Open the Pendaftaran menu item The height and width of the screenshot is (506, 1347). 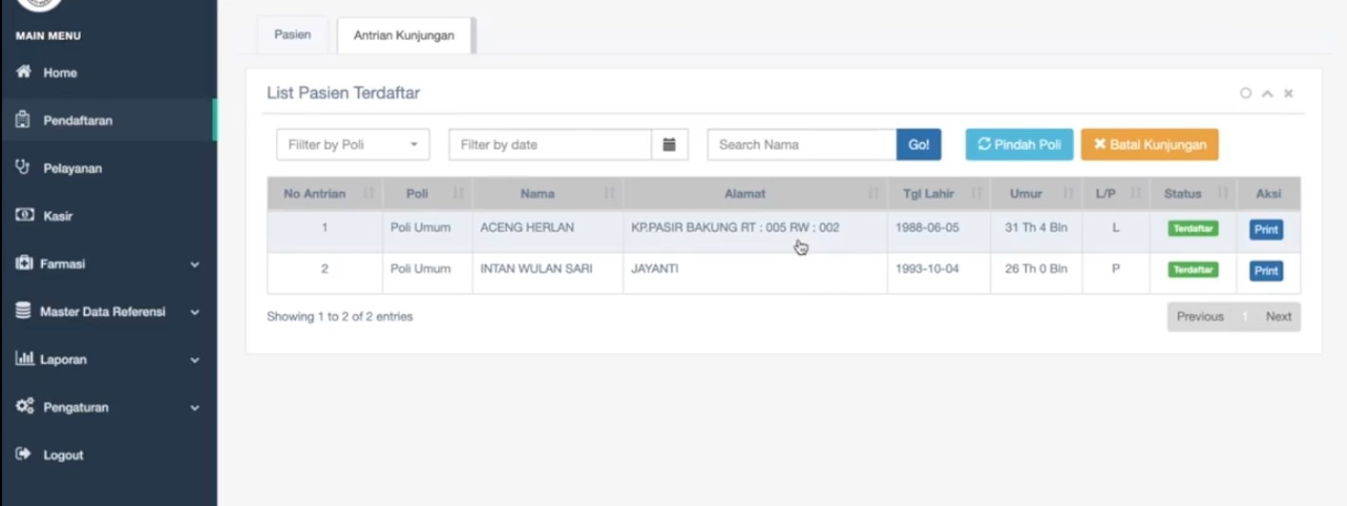(x=77, y=120)
